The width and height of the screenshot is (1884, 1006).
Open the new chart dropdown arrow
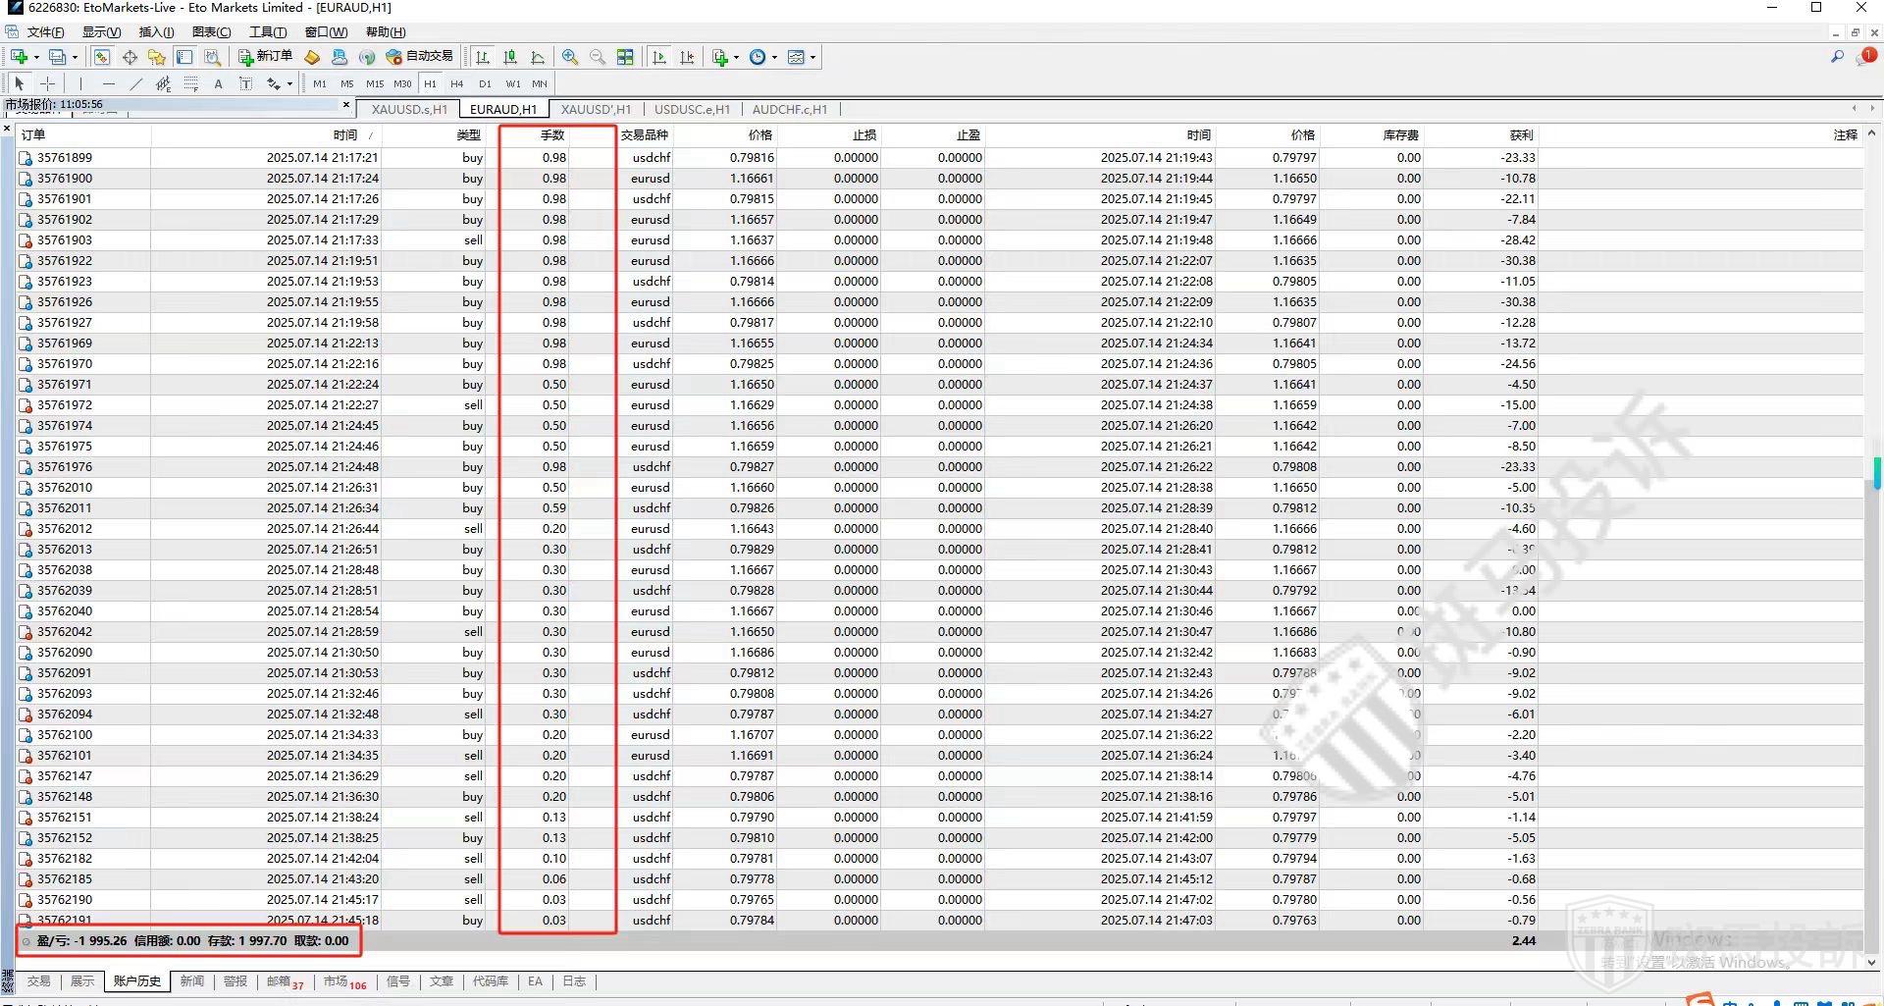36,57
